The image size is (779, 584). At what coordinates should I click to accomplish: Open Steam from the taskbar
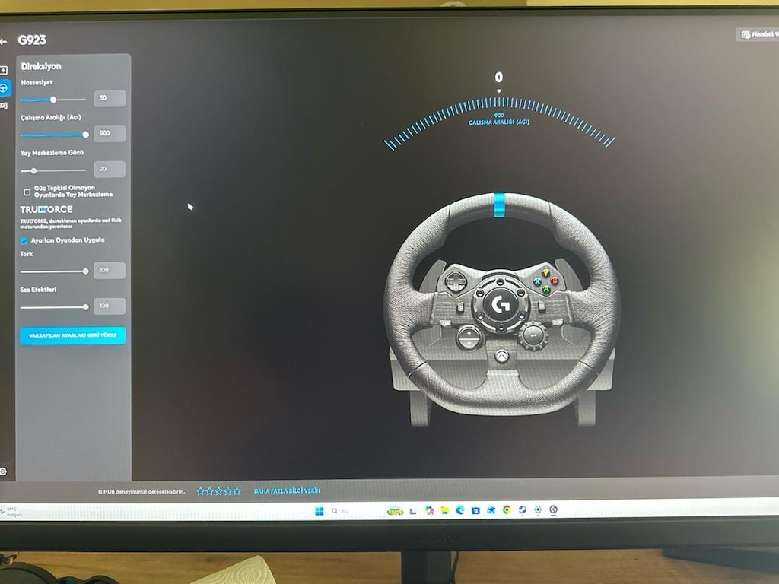click(522, 510)
